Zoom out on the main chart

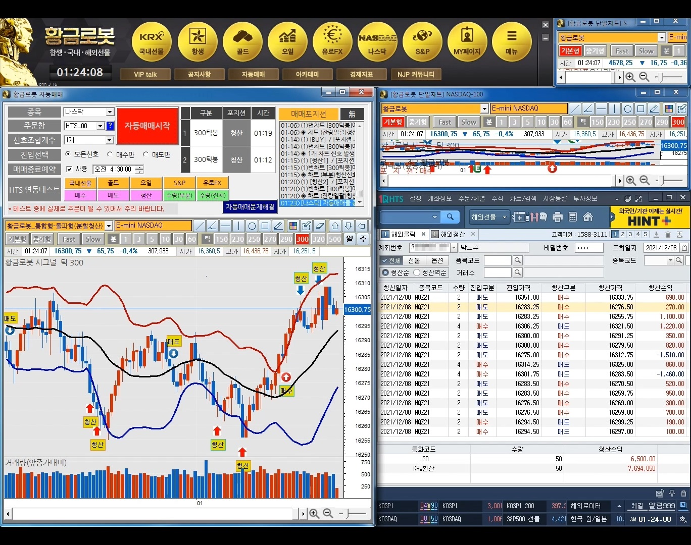[328, 513]
